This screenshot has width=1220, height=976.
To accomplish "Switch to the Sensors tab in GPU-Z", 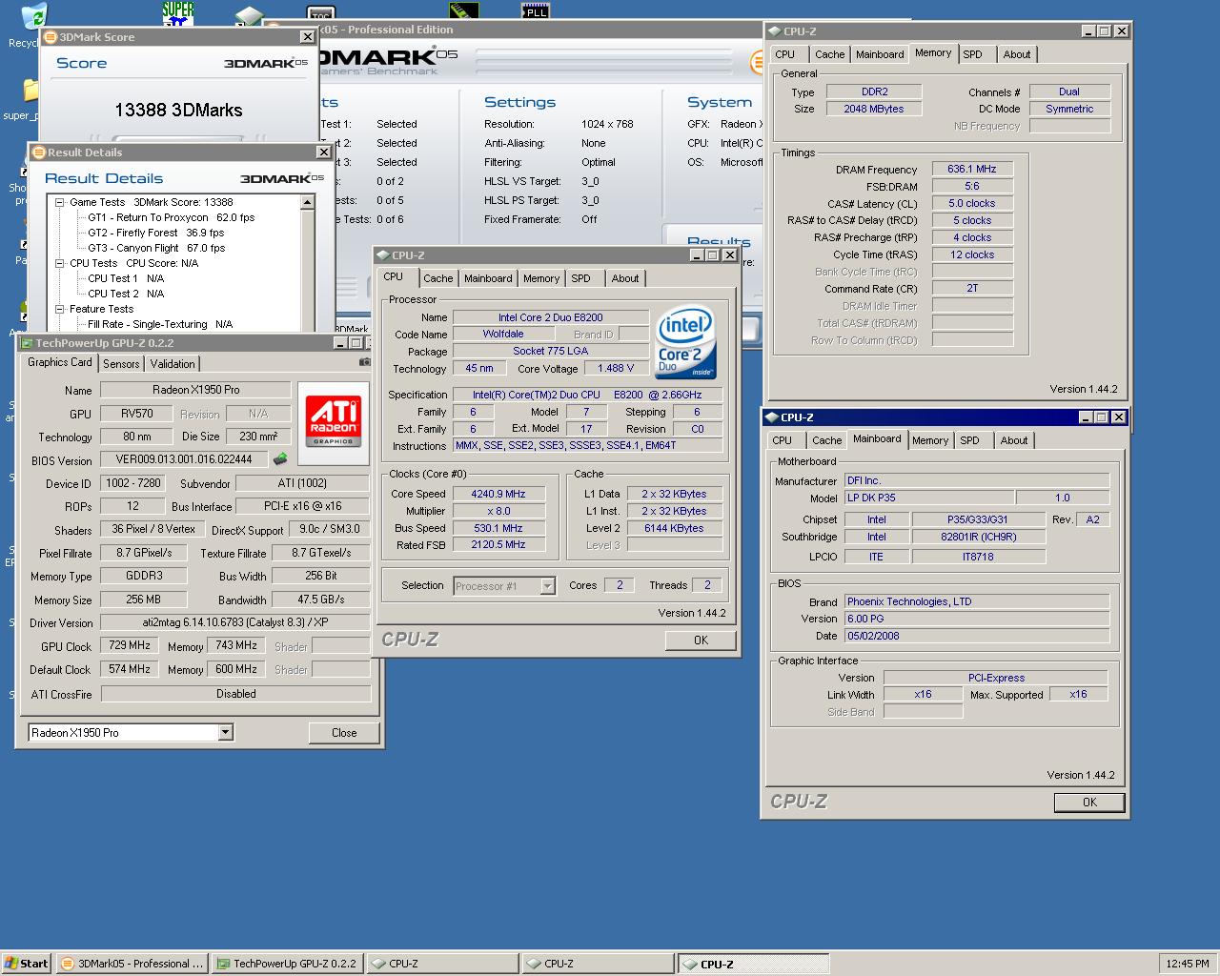I will pyautogui.click(x=121, y=363).
